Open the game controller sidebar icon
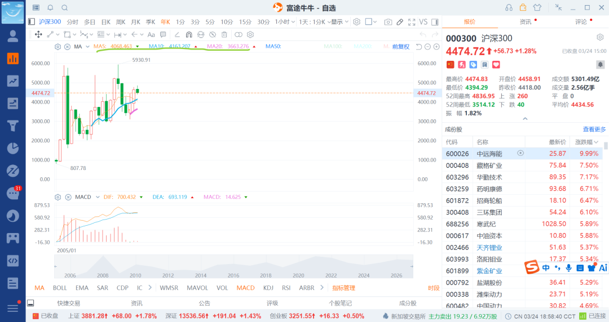 click(13, 238)
